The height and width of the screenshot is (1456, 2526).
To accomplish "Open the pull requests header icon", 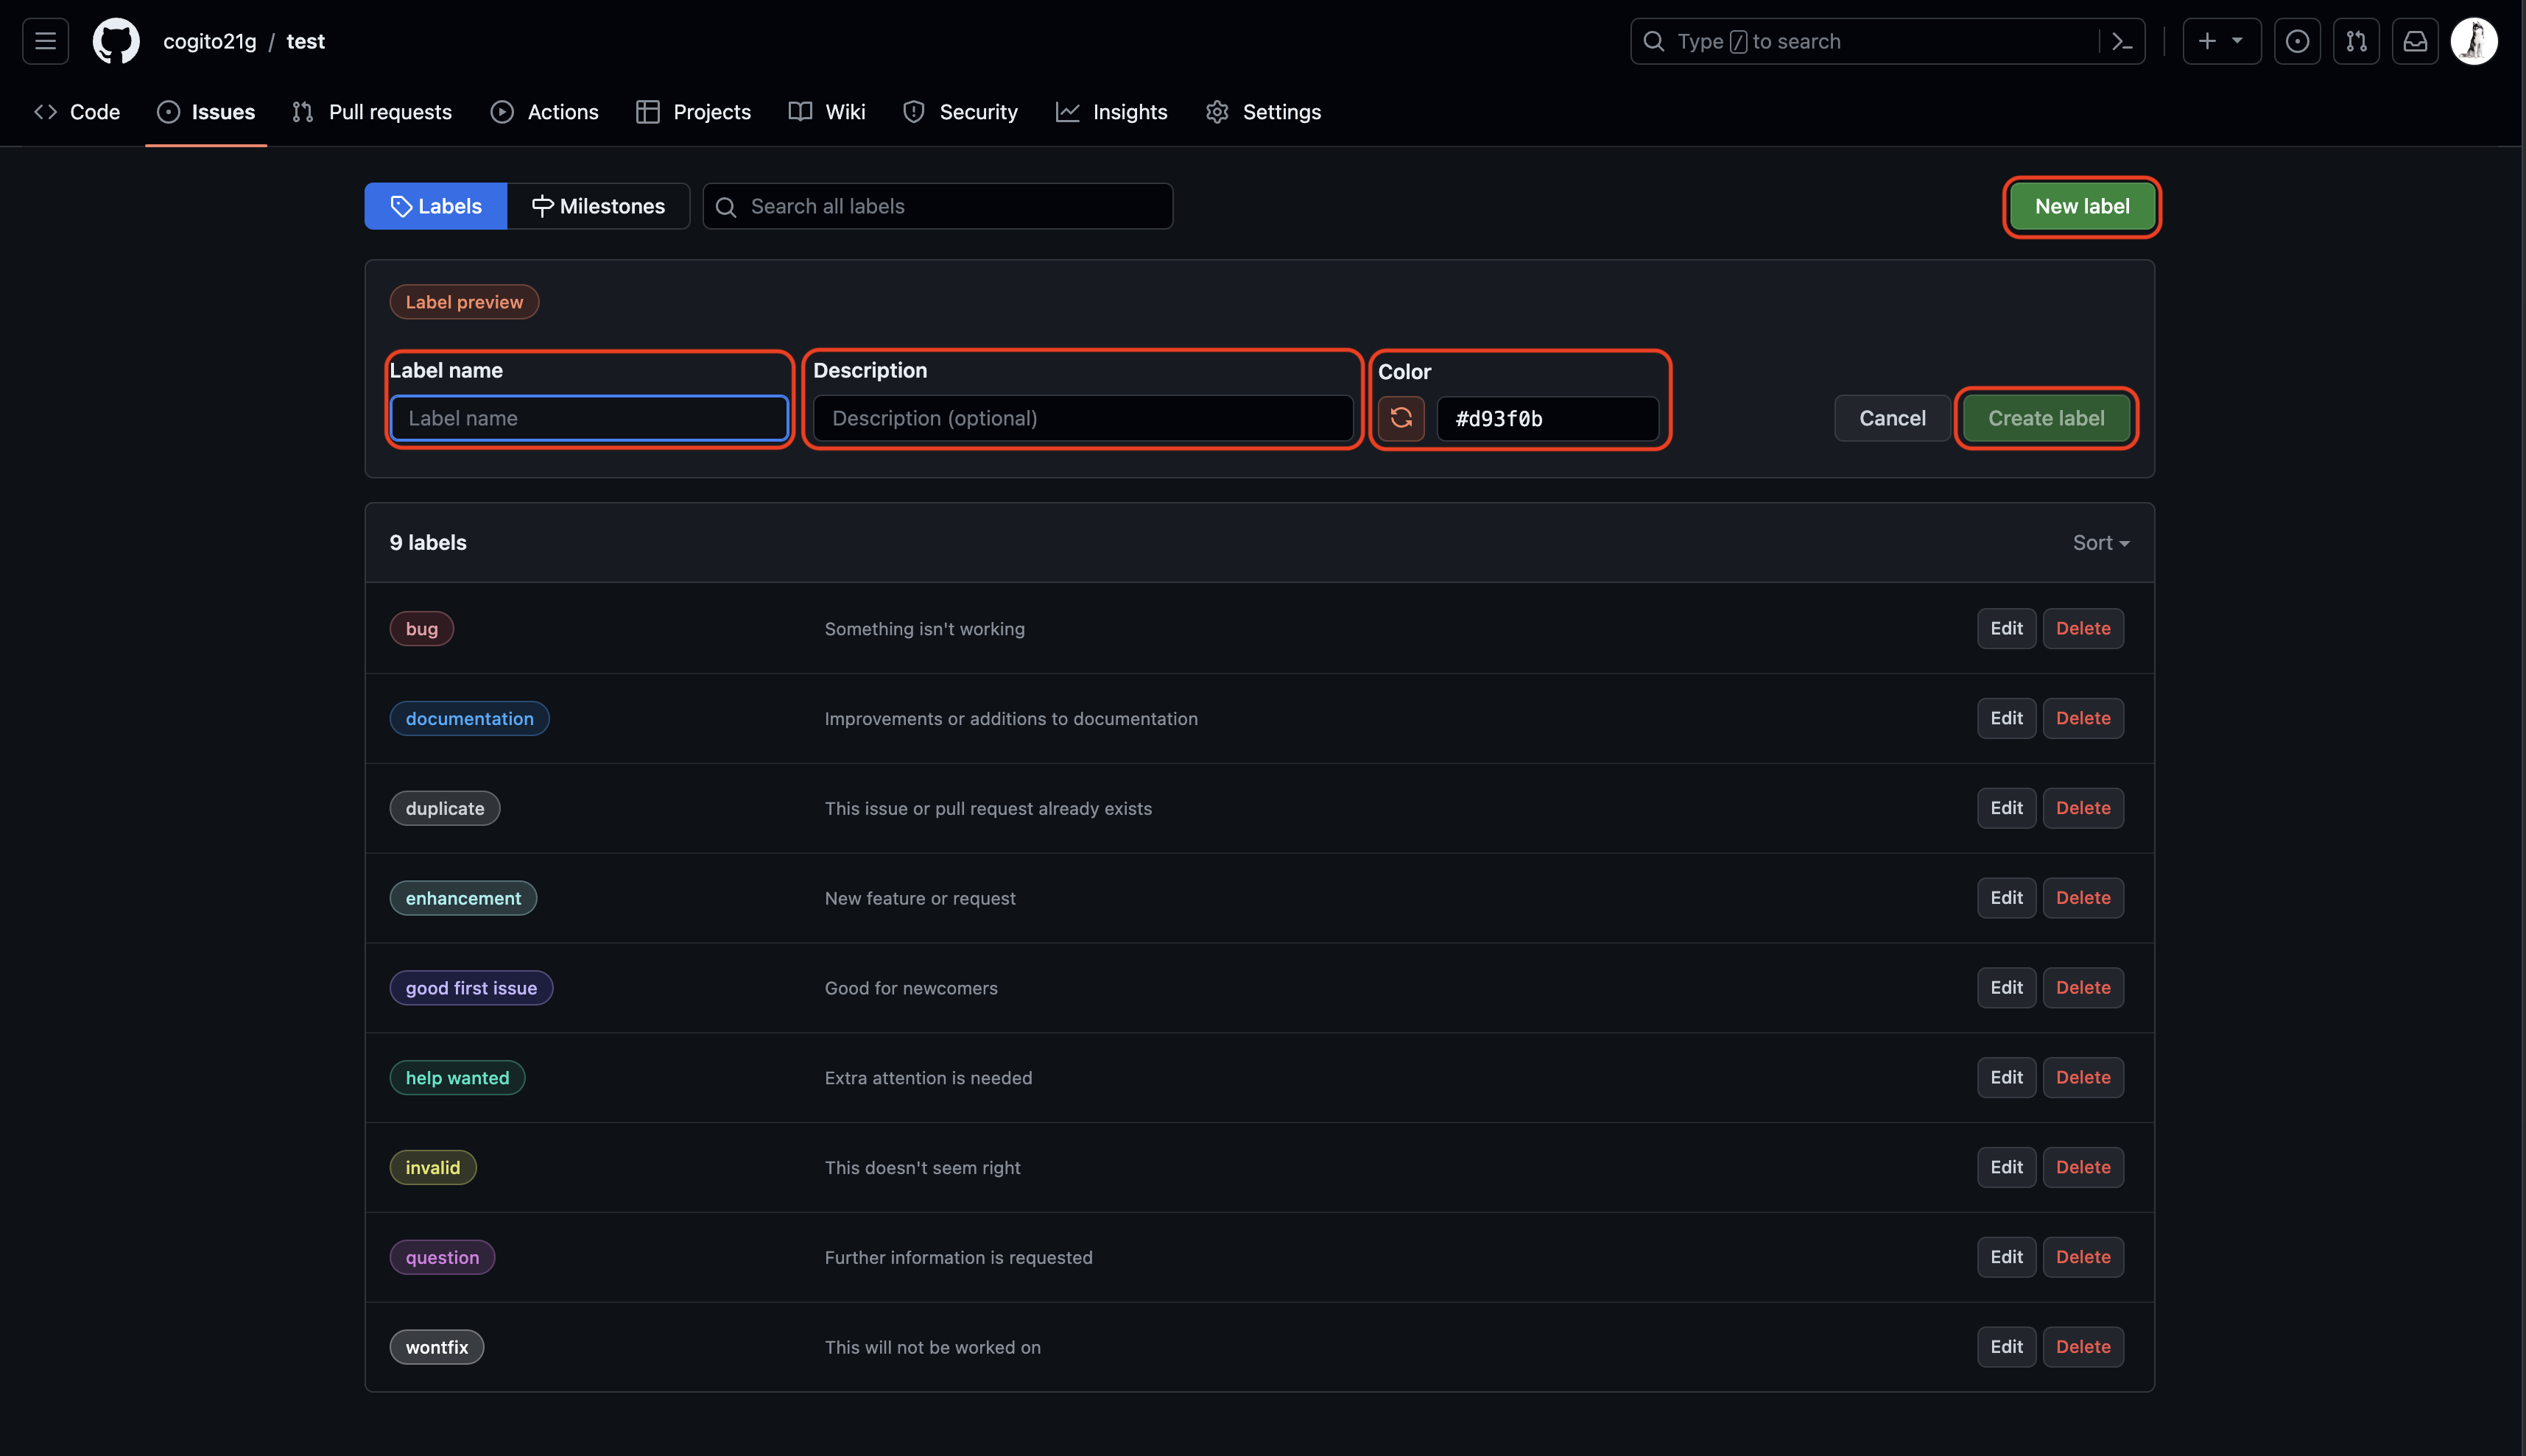I will [x=2356, y=41].
